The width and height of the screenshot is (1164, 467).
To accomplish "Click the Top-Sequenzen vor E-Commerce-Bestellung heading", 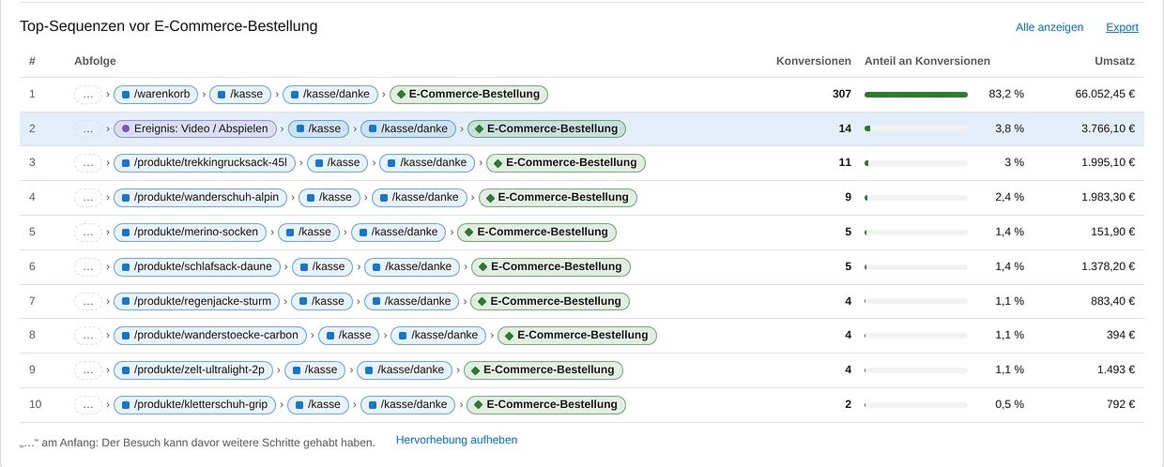I will pyautogui.click(x=169, y=26).
